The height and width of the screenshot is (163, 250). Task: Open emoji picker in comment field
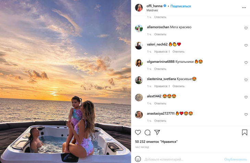click(x=138, y=159)
